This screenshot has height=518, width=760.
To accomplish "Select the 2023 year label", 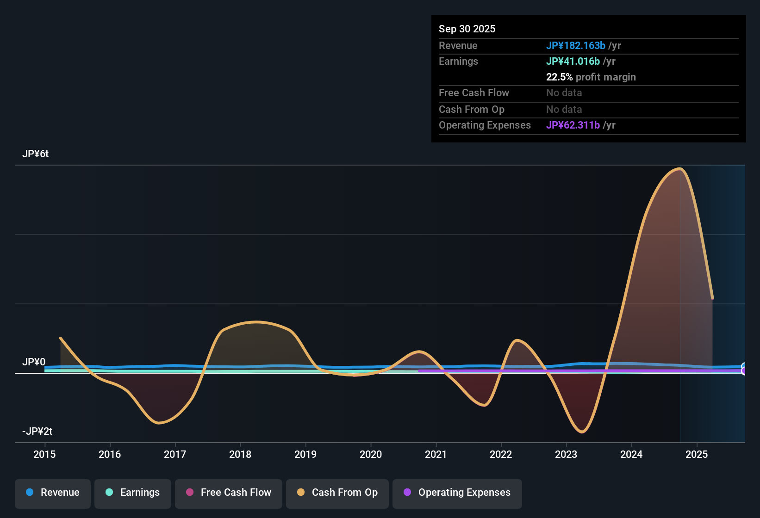I will (x=567, y=455).
